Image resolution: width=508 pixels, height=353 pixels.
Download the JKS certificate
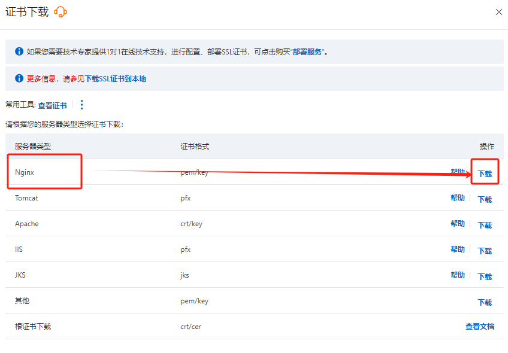pos(485,277)
